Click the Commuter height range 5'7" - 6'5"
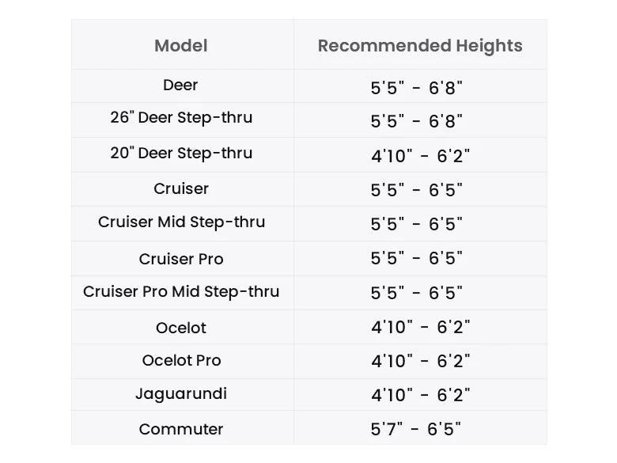 (x=417, y=430)
